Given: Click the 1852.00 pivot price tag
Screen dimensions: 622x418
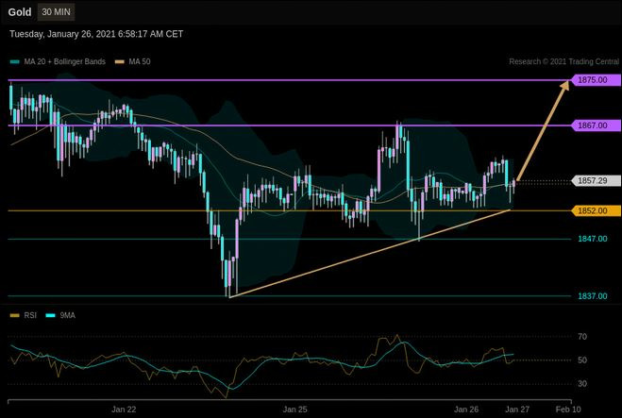Looking at the screenshot, I should 596,210.
